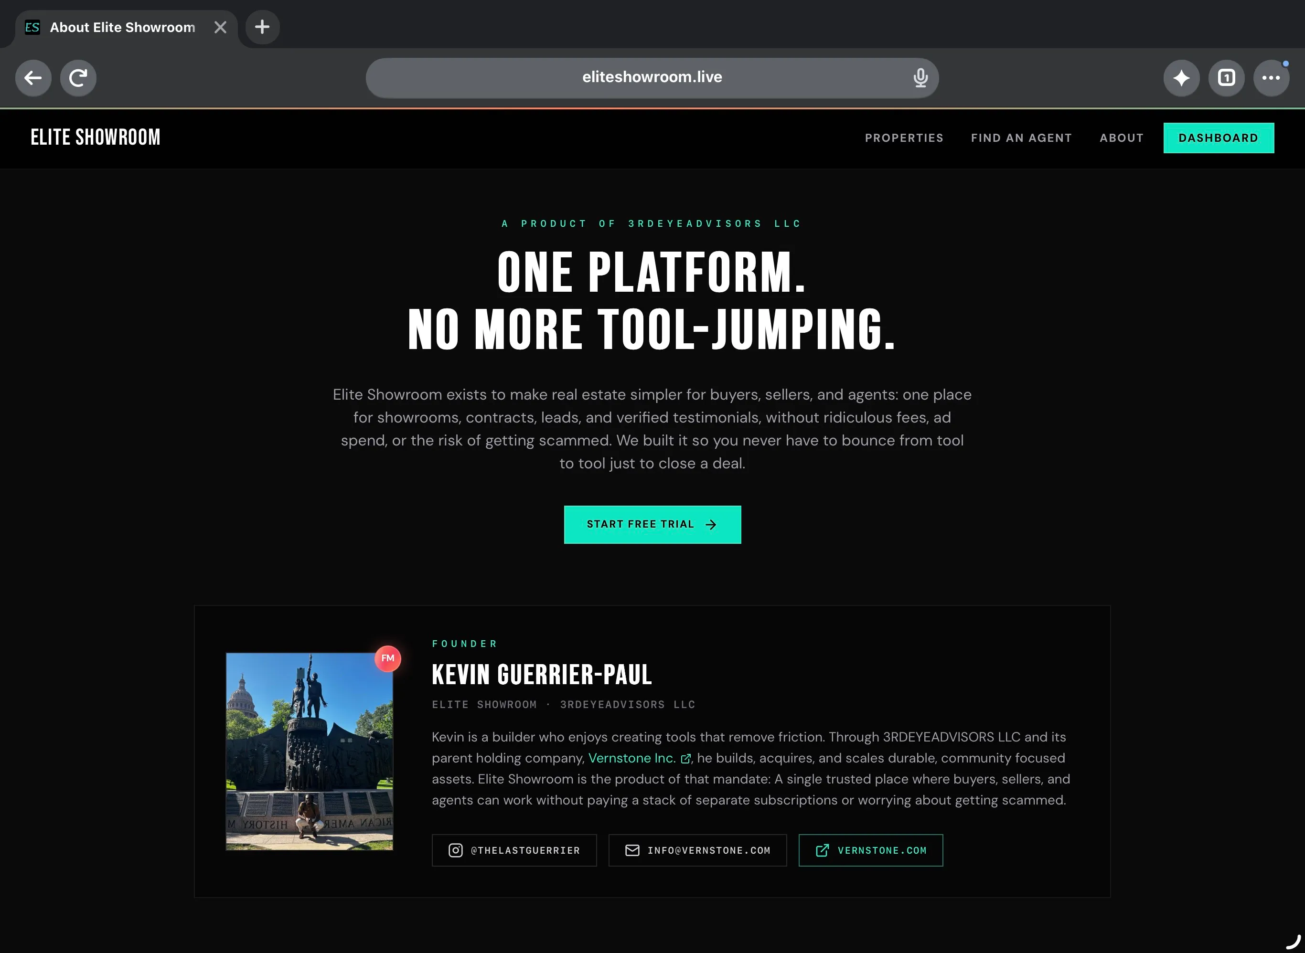Tap the microphone icon in the address bar
The height and width of the screenshot is (953, 1305).
[920, 78]
